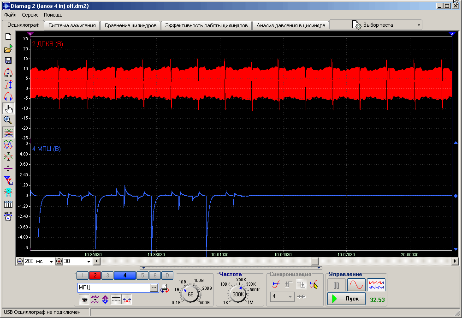
Task: Open the synchronization channel dropdown showing 4
Action: point(290,296)
